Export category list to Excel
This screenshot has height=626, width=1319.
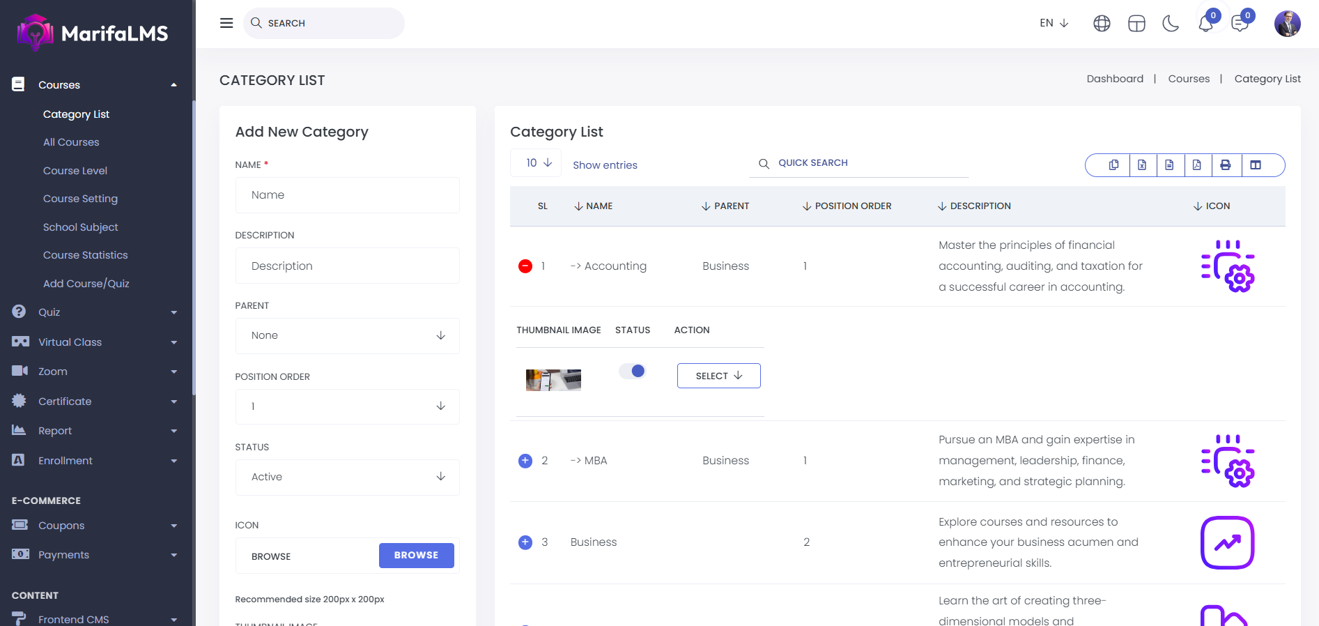(1142, 165)
